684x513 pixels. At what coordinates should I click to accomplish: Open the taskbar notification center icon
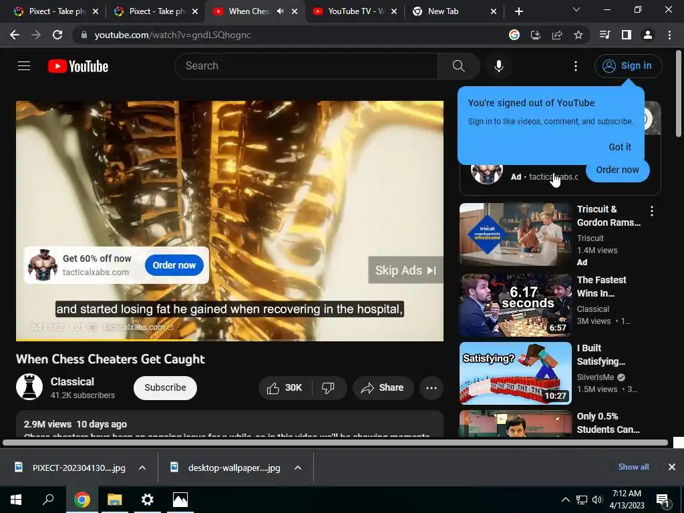(663, 500)
